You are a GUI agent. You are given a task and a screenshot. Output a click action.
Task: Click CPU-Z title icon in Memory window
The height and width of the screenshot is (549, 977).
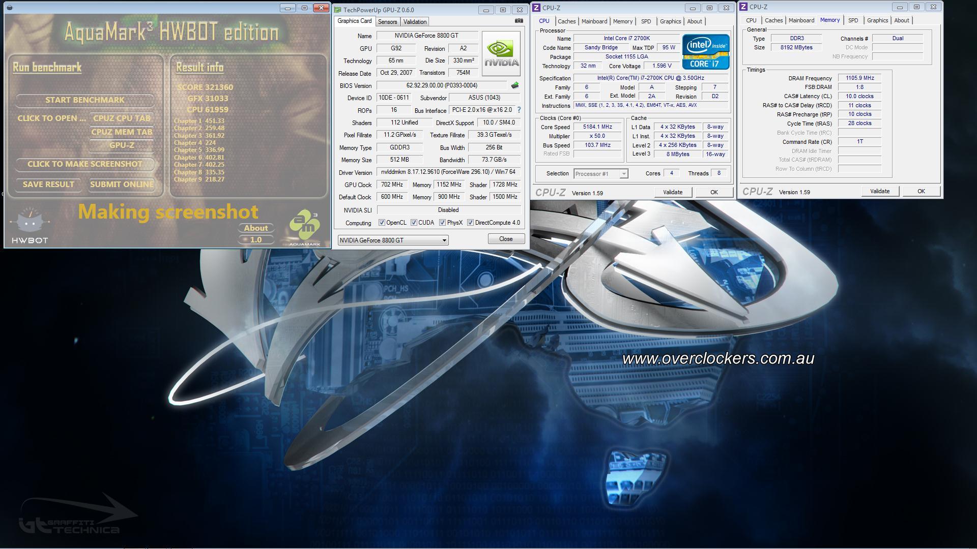743,7
